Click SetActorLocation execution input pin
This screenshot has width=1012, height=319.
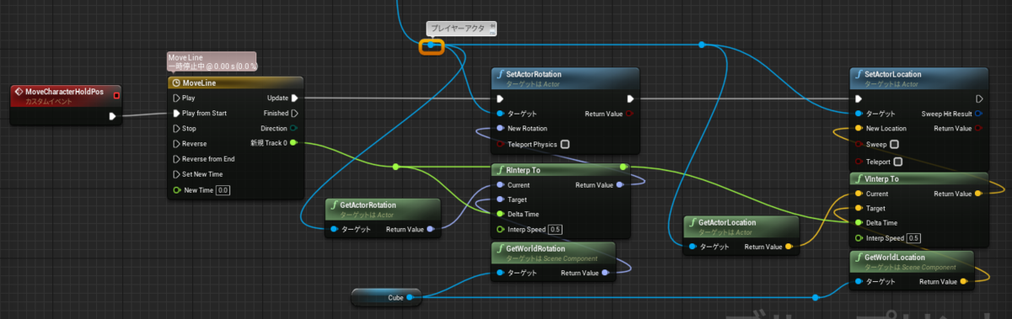click(859, 98)
